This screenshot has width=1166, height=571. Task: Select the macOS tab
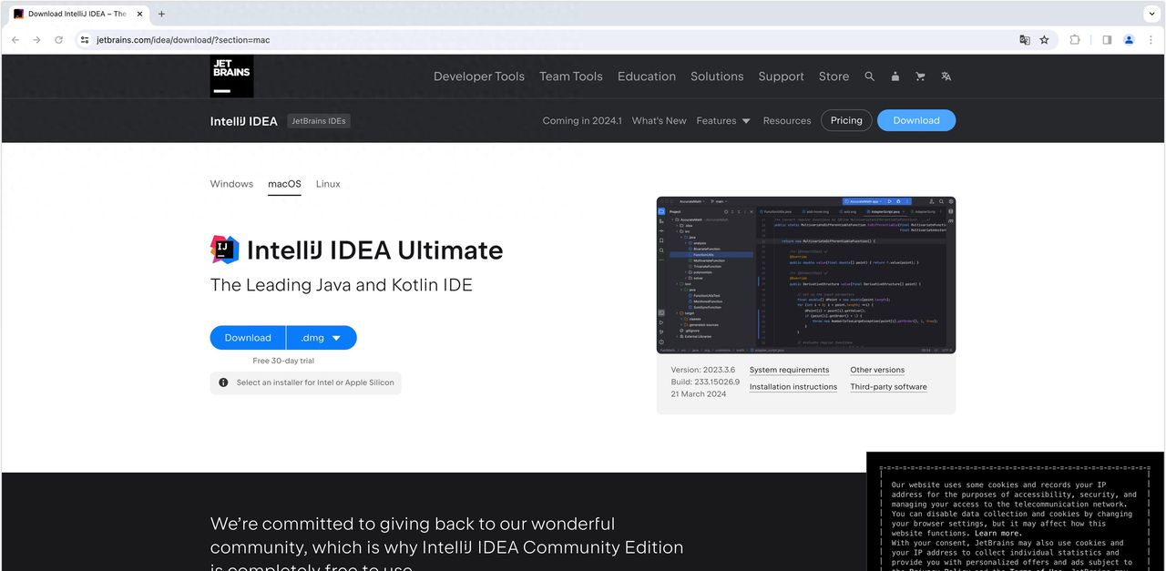click(x=284, y=184)
